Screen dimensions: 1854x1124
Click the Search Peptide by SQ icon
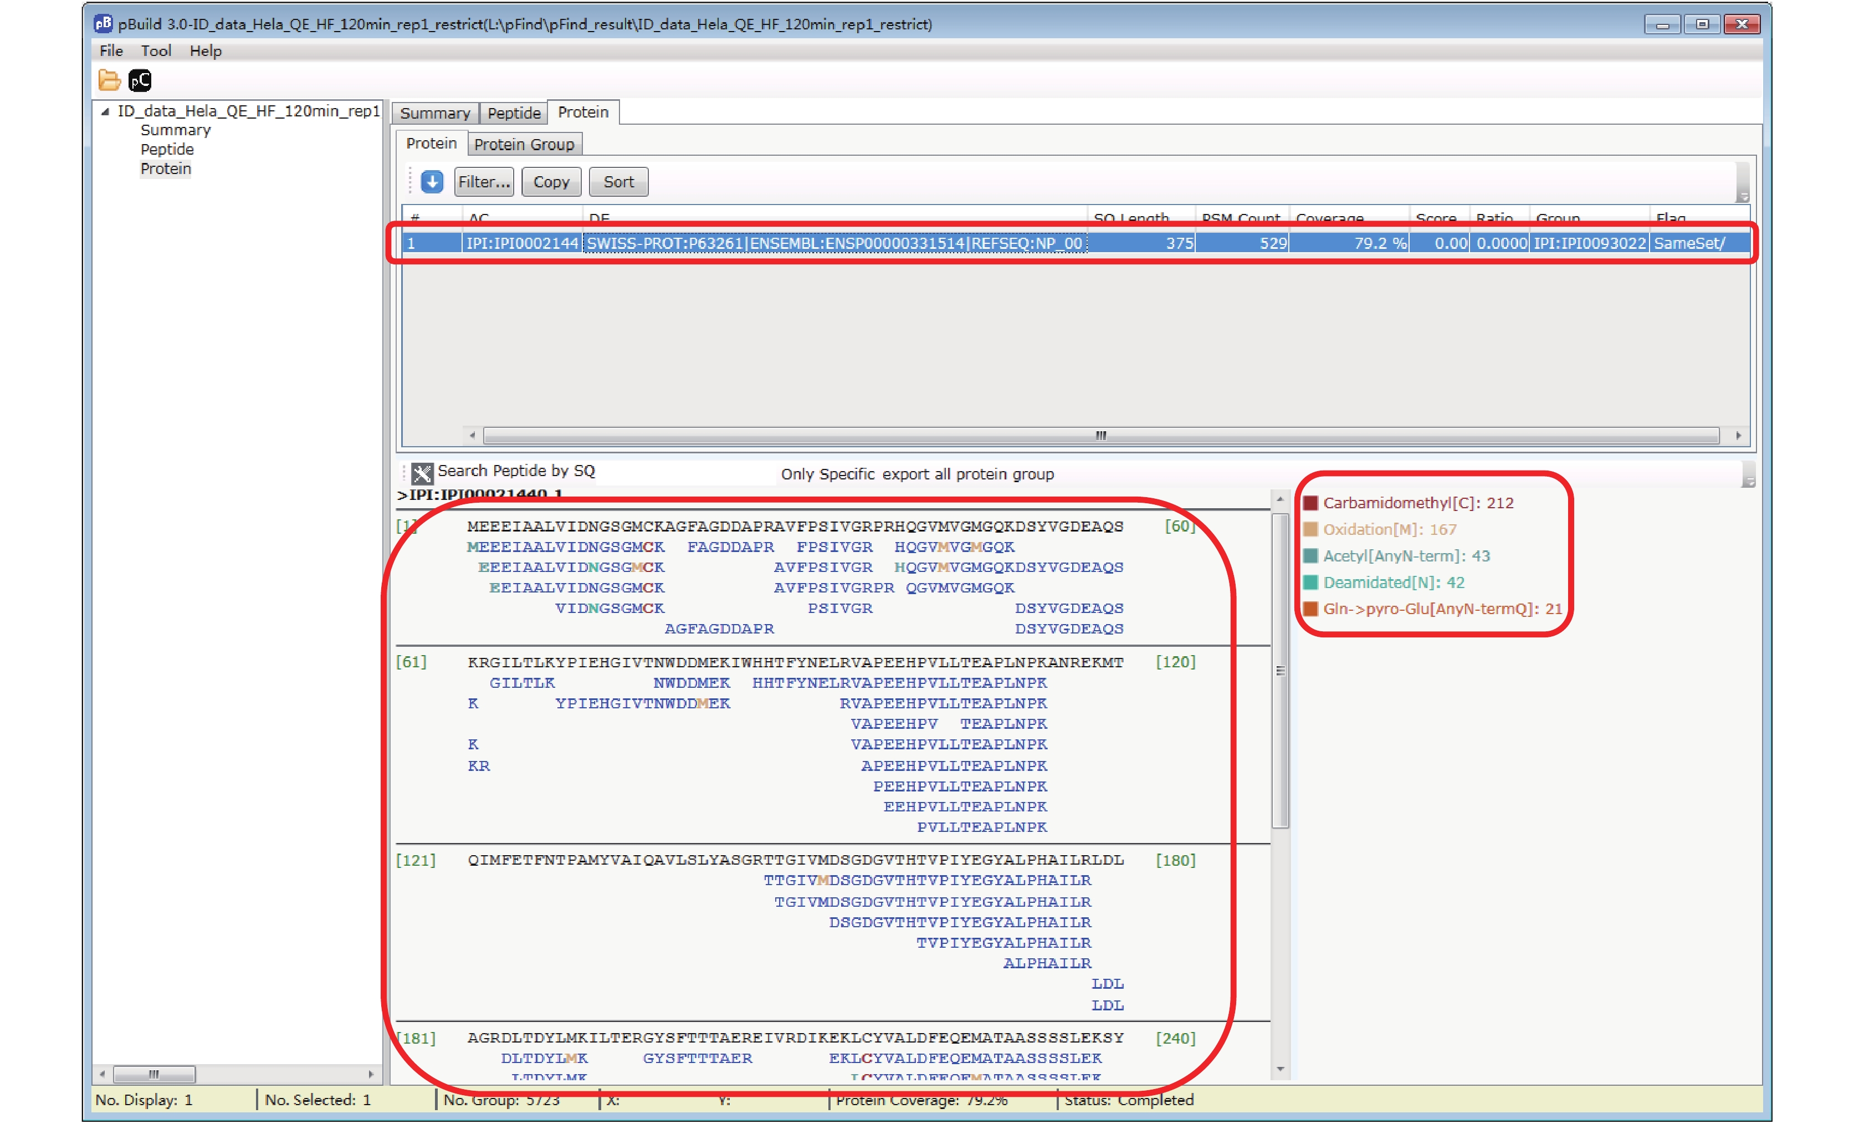(x=422, y=473)
